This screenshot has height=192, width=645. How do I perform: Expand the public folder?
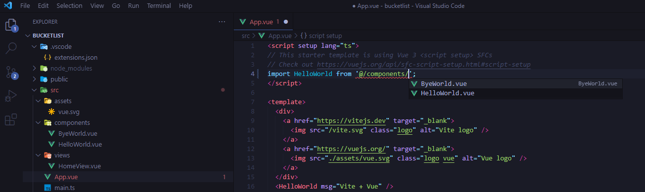[35, 79]
